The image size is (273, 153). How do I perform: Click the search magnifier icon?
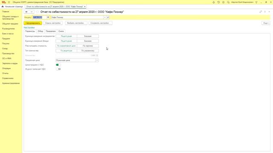[x=228, y=2]
